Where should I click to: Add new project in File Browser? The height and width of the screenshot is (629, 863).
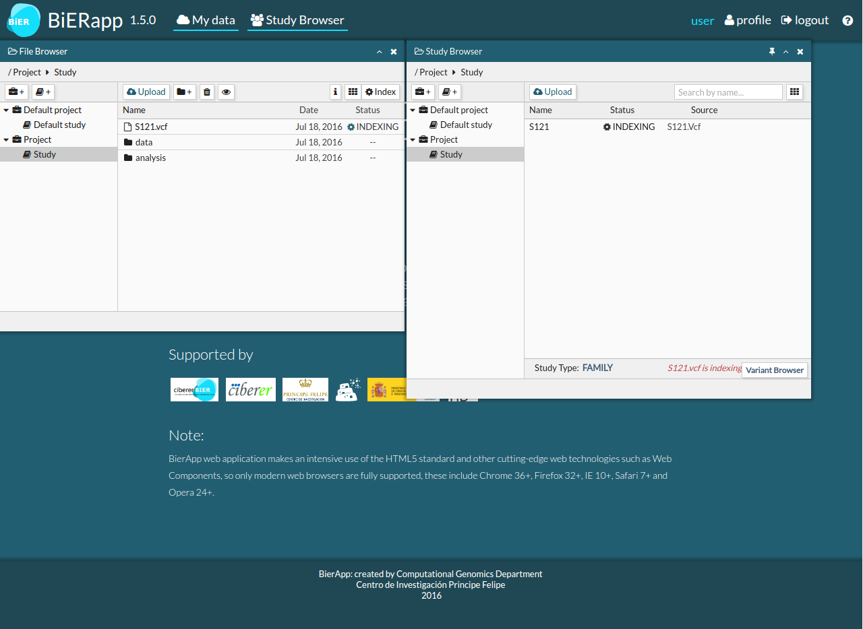[16, 92]
